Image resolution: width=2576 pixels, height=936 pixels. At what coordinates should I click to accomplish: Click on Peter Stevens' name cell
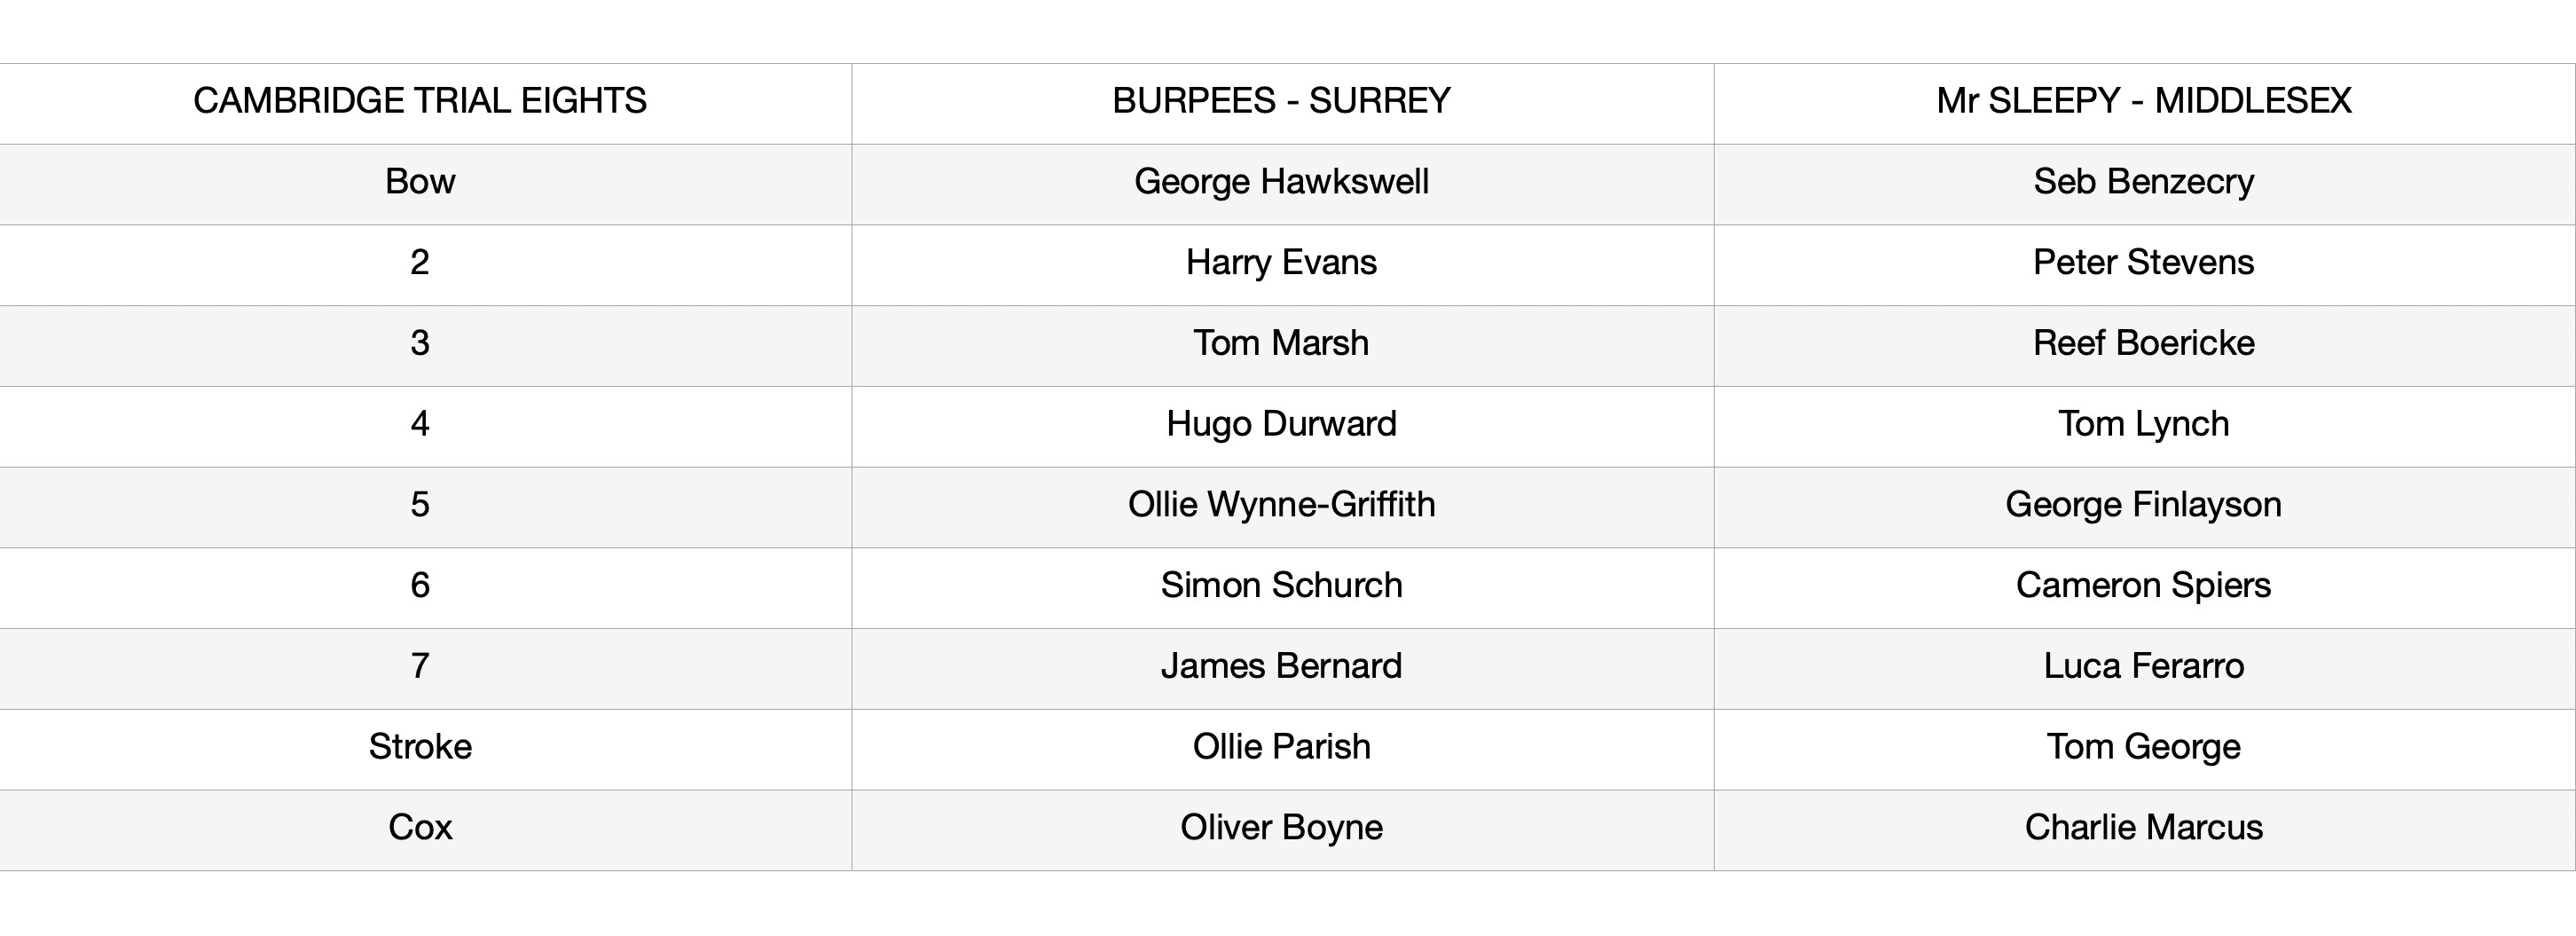2143,263
